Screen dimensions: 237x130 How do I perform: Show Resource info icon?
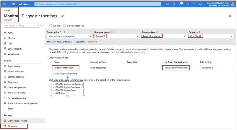pyautogui.click(x=200, y=32)
